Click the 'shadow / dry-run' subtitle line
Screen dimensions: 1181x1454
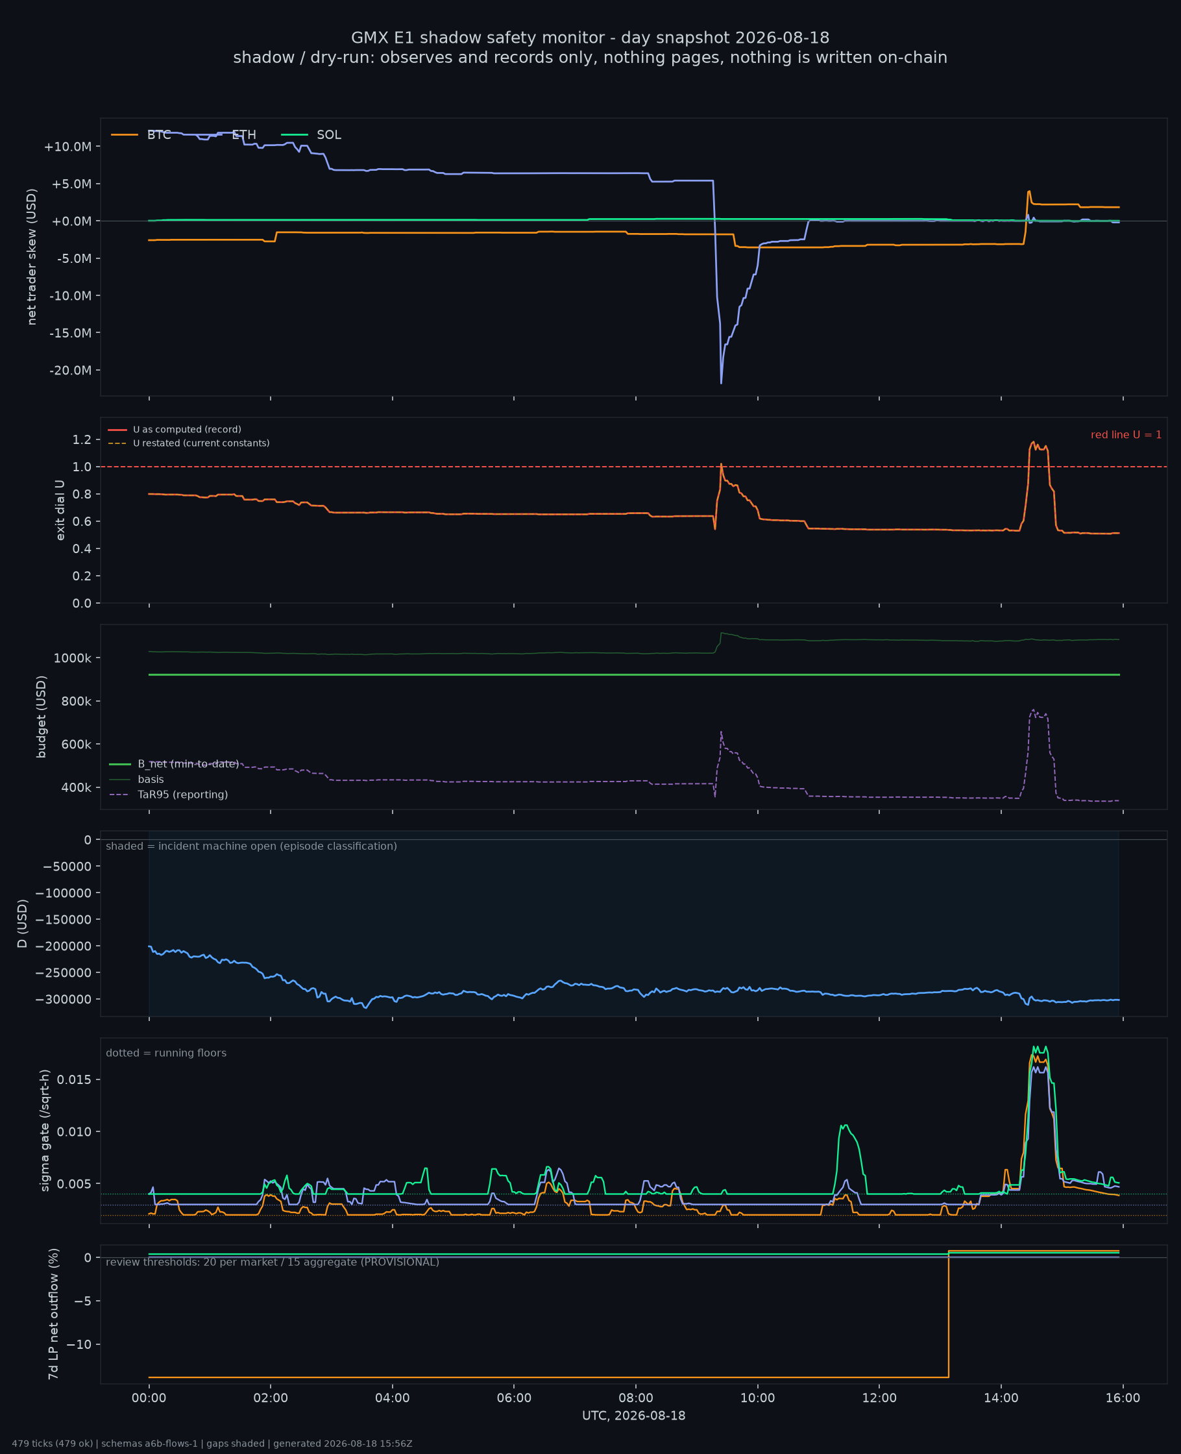(590, 58)
